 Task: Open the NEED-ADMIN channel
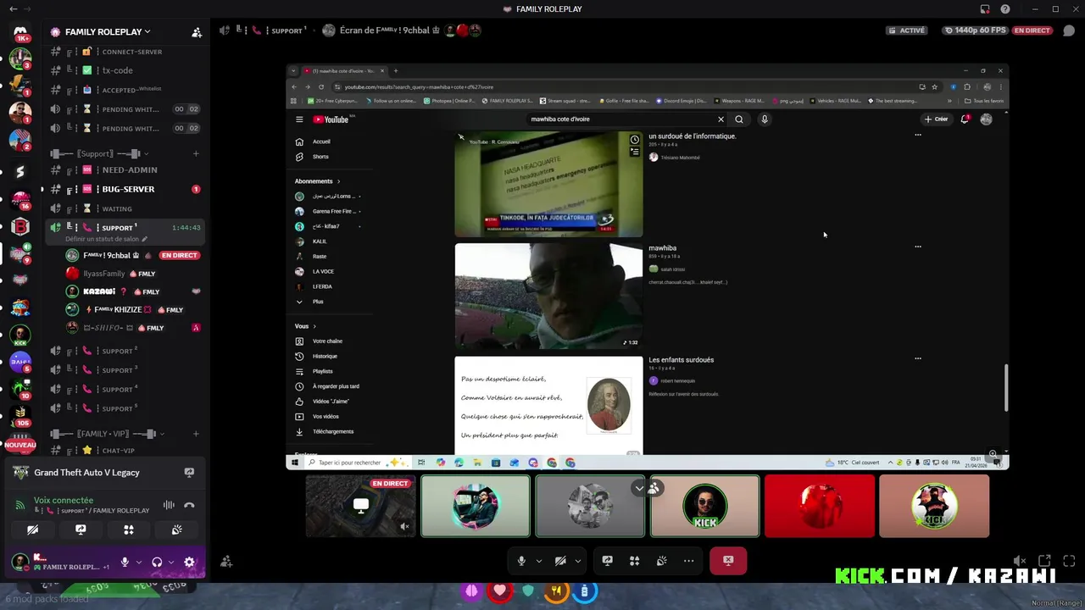point(124,169)
